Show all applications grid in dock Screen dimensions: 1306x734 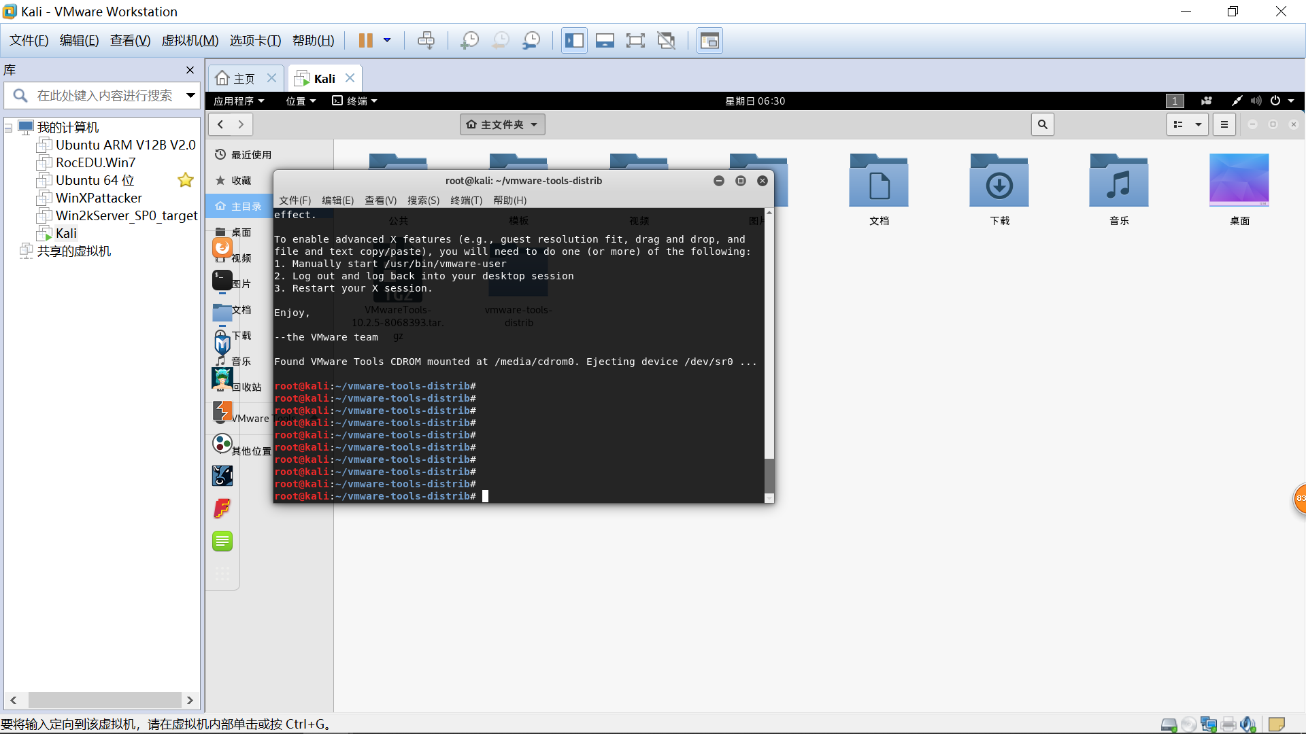pos(222,574)
